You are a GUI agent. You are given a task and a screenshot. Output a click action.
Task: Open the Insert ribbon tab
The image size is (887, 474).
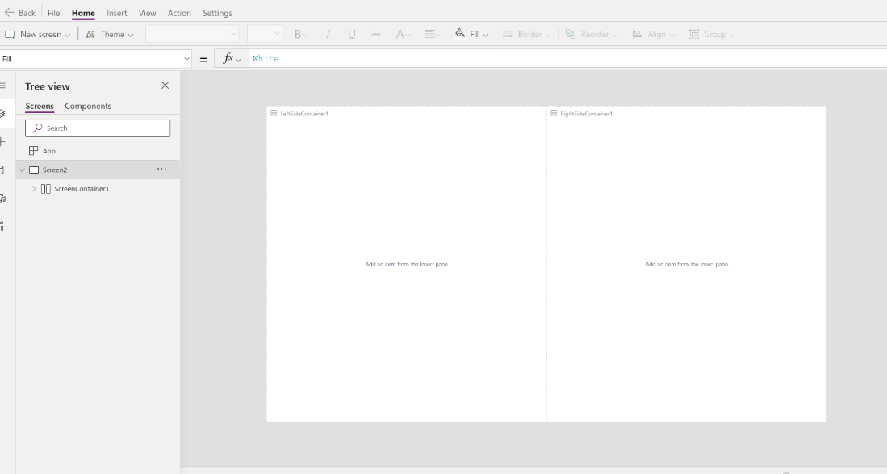117,13
